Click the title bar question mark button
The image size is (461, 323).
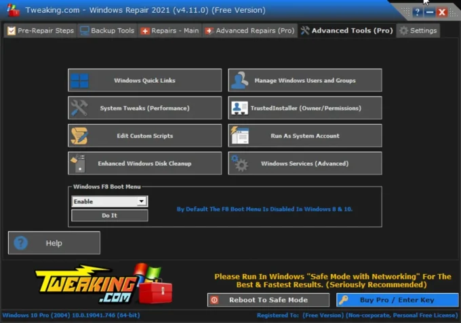[418, 12]
